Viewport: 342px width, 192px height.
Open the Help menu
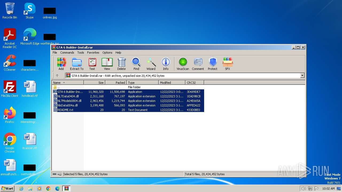point(118,53)
